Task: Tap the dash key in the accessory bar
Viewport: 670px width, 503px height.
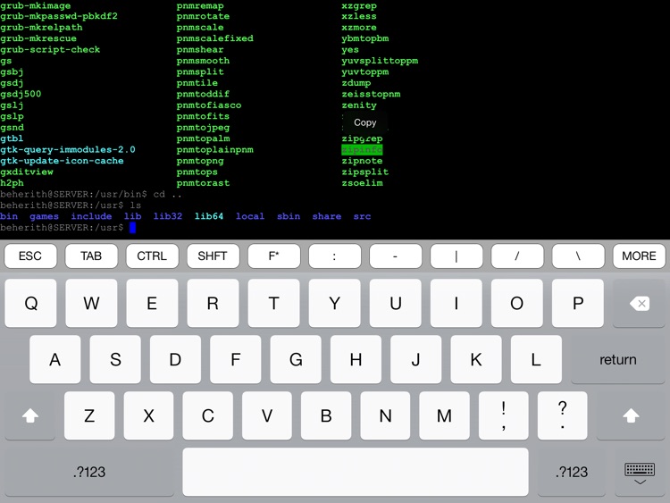Action: pos(395,256)
